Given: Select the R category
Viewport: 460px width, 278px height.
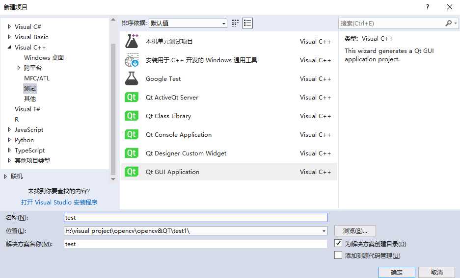Looking at the screenshot, I should point(17,119).
